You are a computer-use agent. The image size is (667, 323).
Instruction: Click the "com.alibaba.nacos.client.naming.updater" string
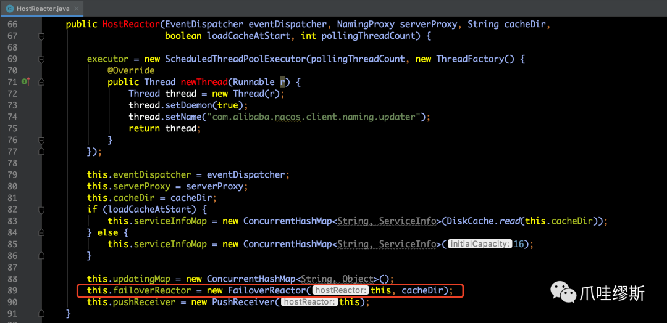313,117
